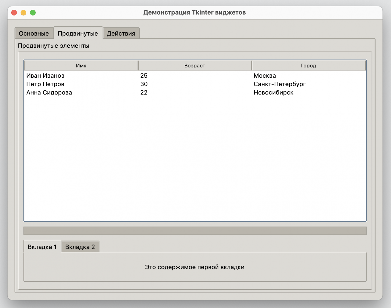Screen dimensions: 391x308
Task: Switch to the Основные tab
Action: [x=34, y=33]
